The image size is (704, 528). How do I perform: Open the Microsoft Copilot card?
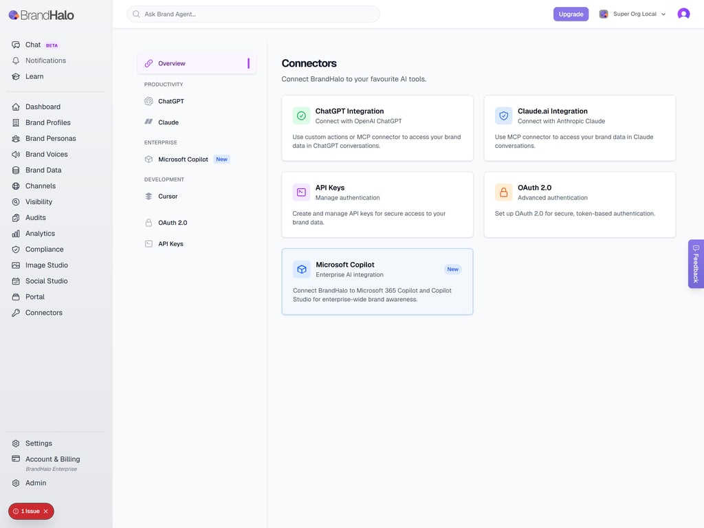[377, 281]
